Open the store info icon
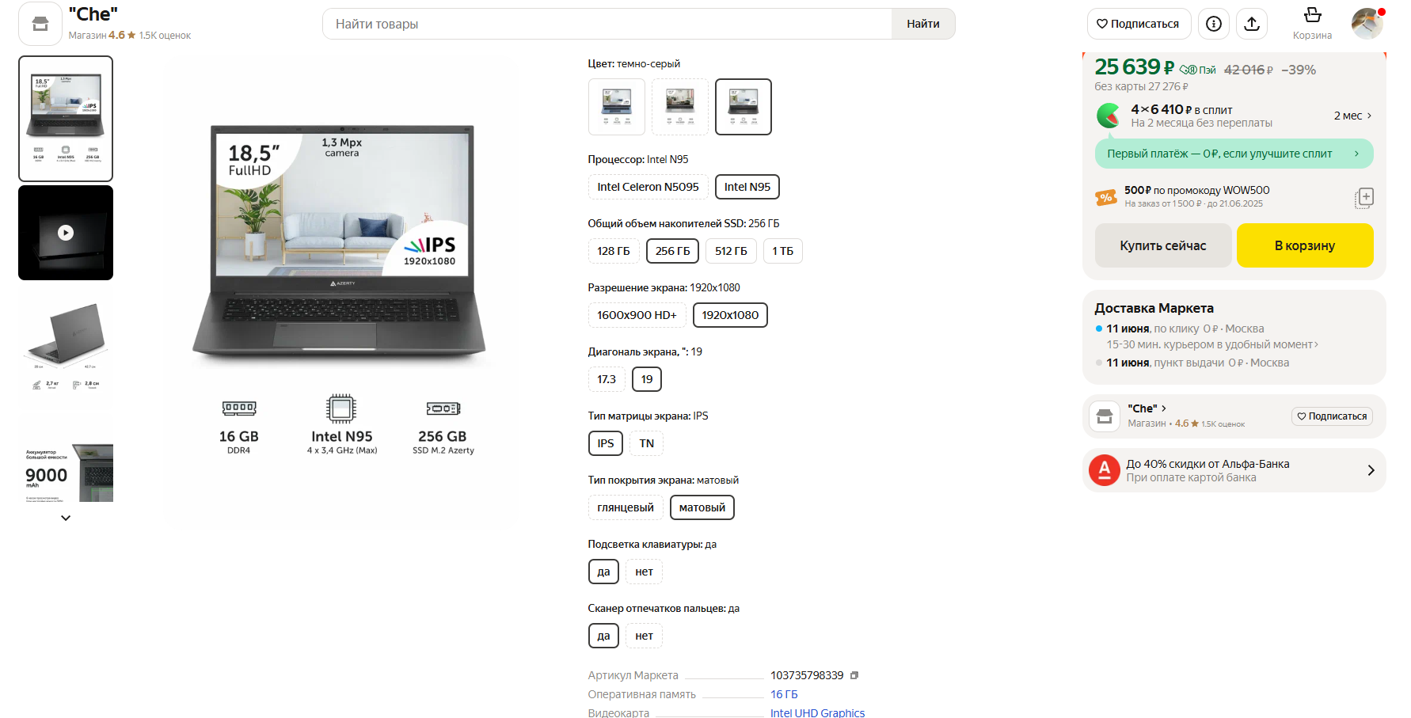 pyautogui.click(x=1213, y=24)
